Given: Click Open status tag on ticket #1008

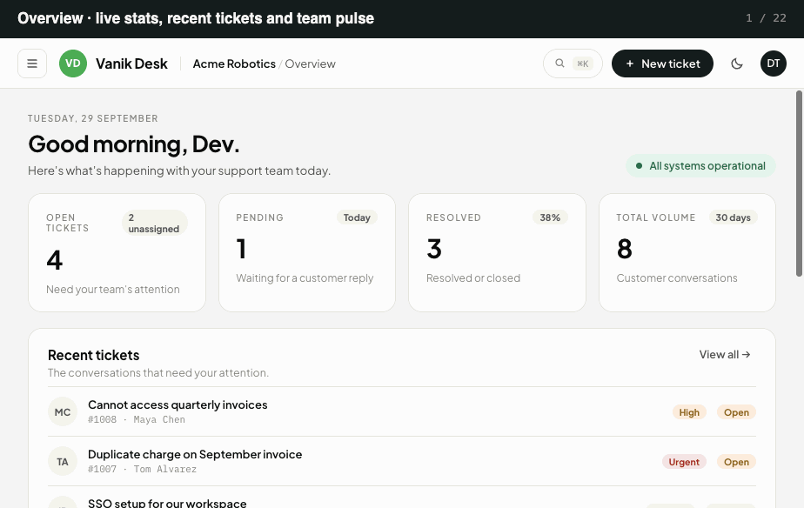Looking at the screenshot, I should coord(736,412).
